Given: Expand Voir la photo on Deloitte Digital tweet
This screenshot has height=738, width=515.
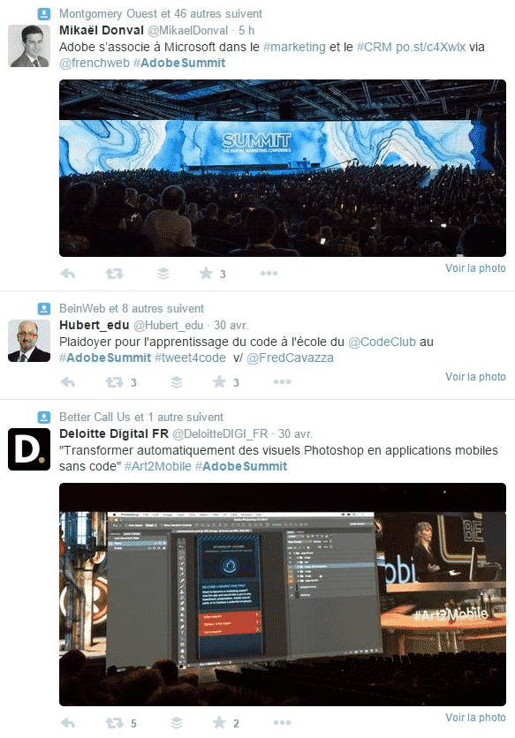Looking at the screenshot, I should (x=475, y=718).
